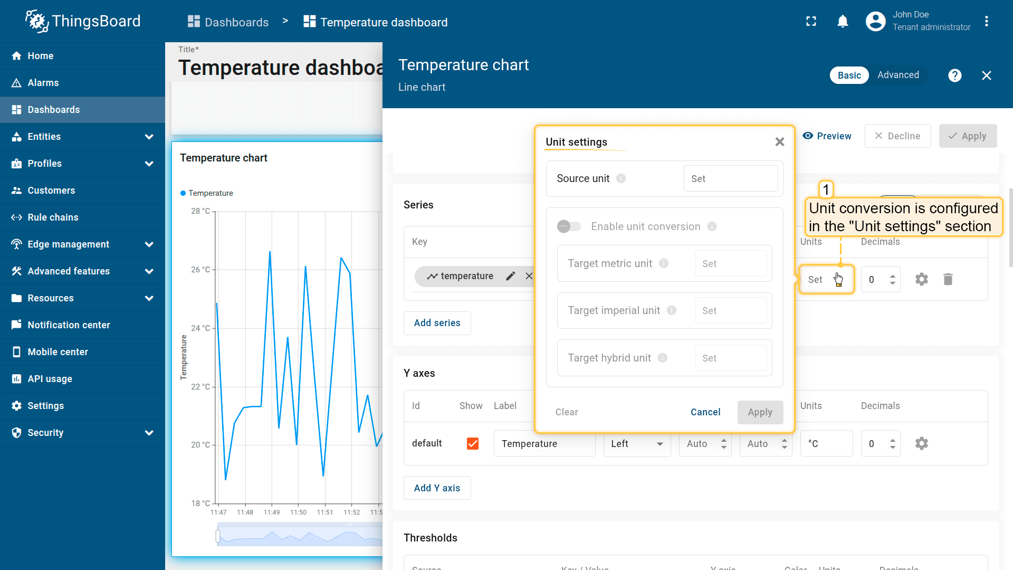Open the Notification center

point(69,325)
